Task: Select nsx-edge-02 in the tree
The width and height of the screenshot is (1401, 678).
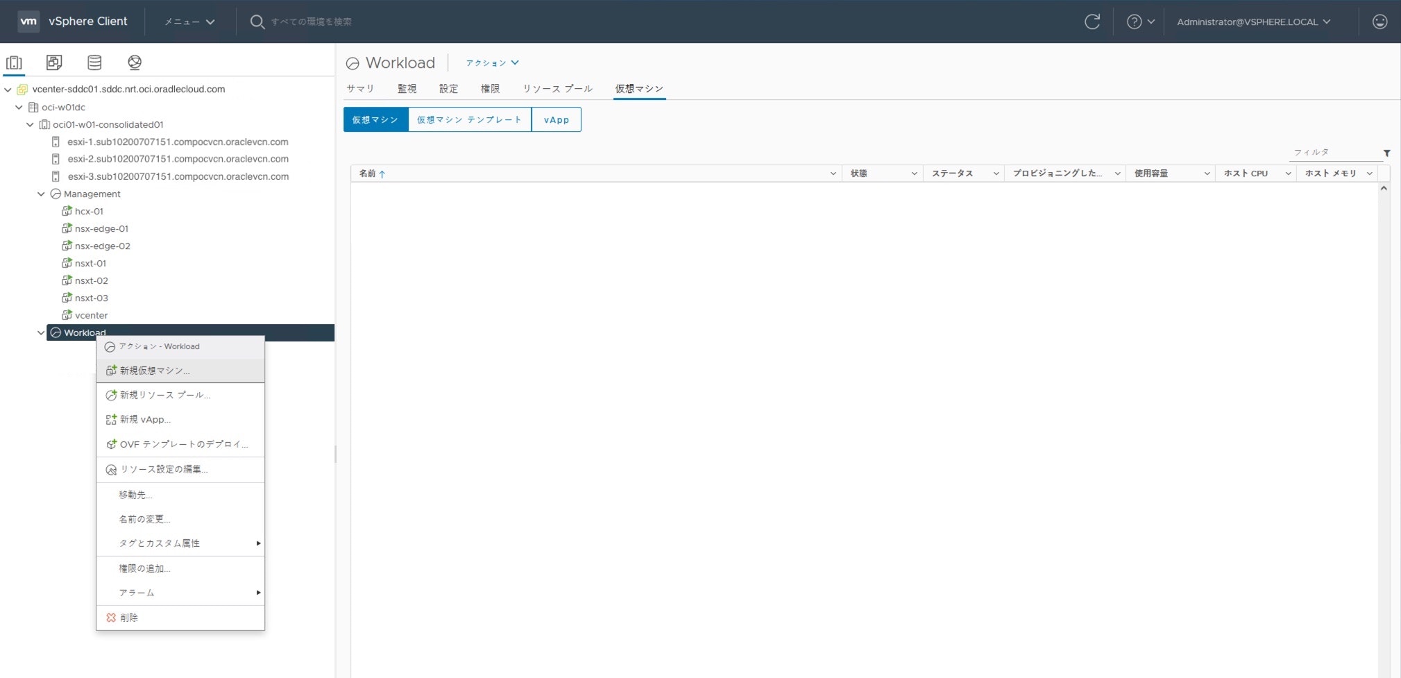Action: coord(103,246)
